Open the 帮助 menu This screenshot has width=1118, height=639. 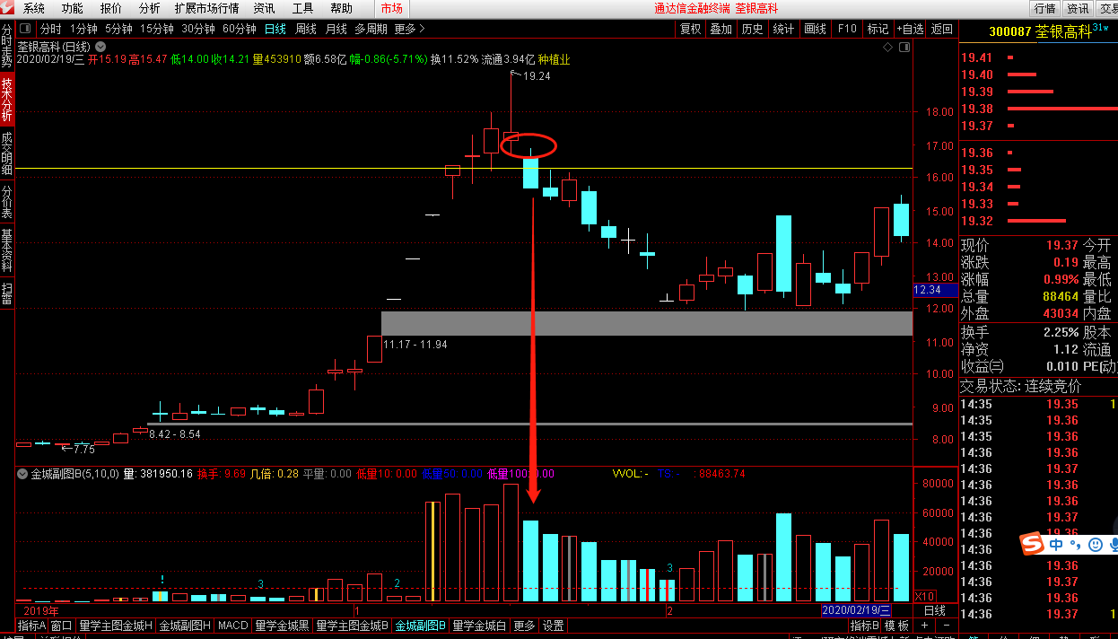point(341,8)
